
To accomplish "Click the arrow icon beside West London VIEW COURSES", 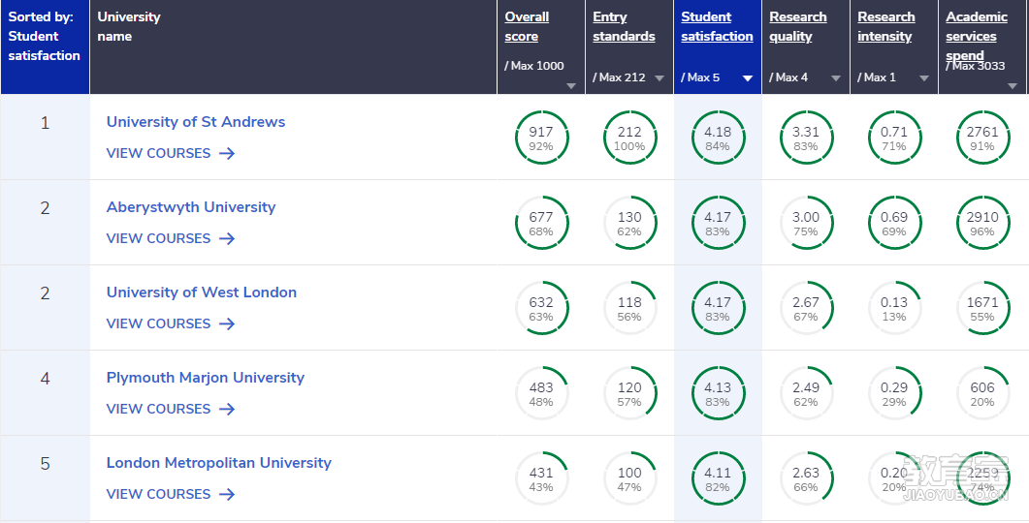I will click(227, 323).
